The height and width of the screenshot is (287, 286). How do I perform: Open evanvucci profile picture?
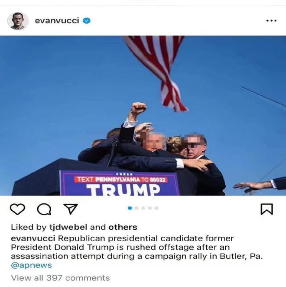pos(18,21)
